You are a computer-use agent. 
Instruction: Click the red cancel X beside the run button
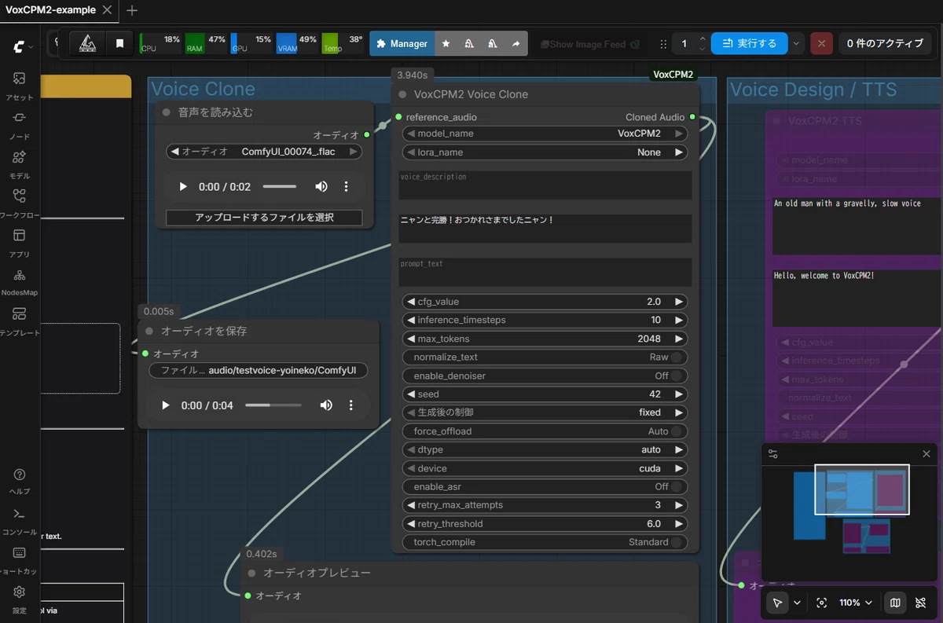tap(821, 44)
